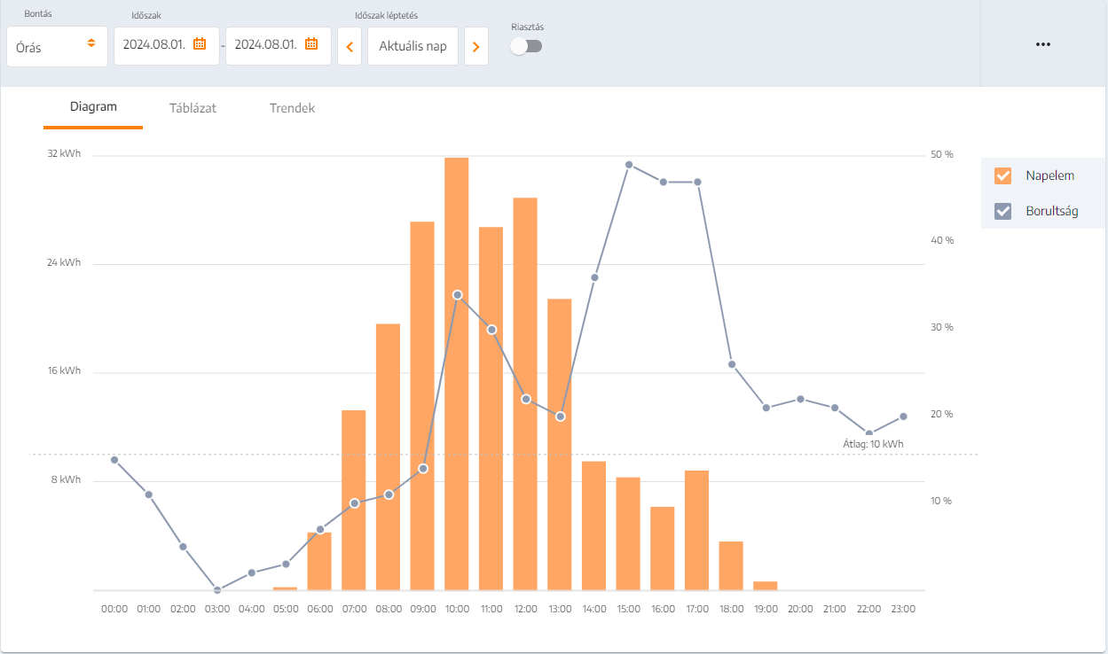Image resolution: width=1108 pixels, height=654 pixels.
Task: Select the Diagram tab
Action: click(93, 107)
